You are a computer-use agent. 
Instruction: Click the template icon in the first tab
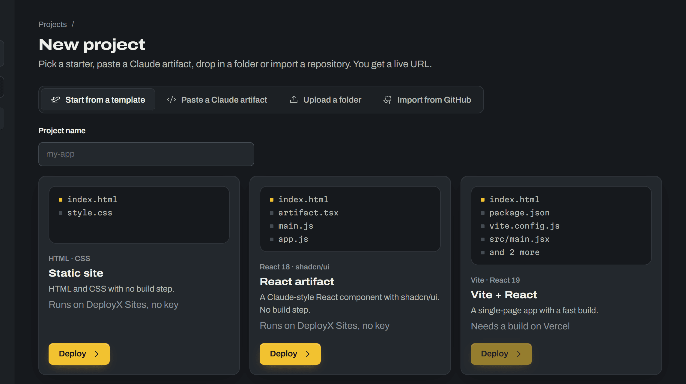click(56, 100)
